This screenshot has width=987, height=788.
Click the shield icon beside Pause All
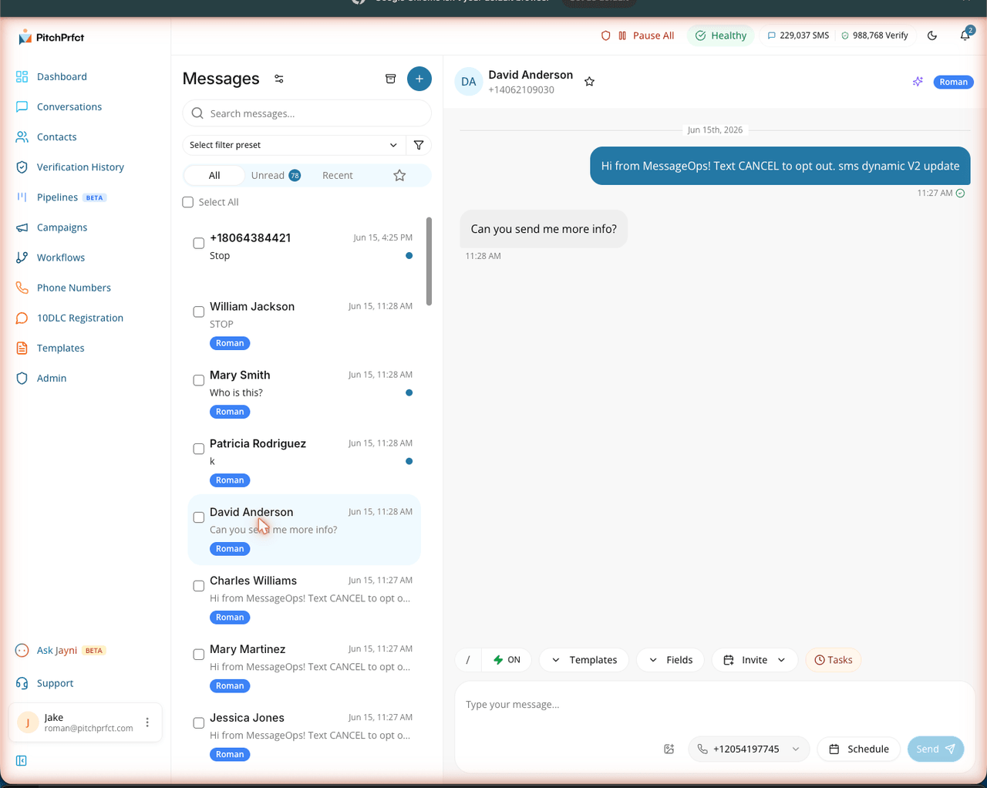tap(606, 35)
